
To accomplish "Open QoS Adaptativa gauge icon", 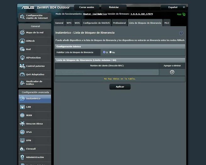I will (x=22, y=74).
